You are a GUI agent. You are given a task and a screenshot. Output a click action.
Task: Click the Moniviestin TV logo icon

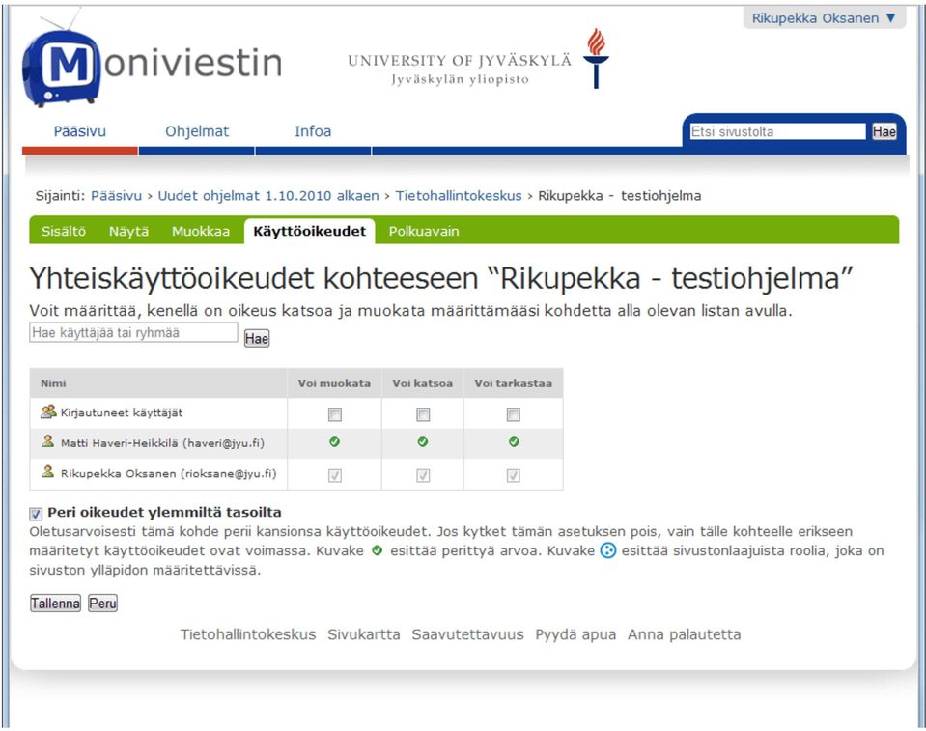(62, 63)
